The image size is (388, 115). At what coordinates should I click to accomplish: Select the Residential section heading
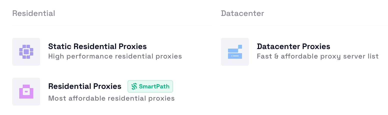click(x=33, y=13)
